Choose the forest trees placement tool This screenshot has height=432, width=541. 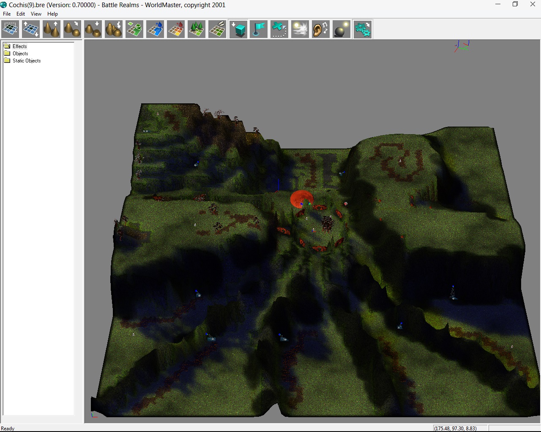197,30
